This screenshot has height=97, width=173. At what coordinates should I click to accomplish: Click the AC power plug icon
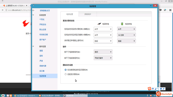(x=99, y=24)
